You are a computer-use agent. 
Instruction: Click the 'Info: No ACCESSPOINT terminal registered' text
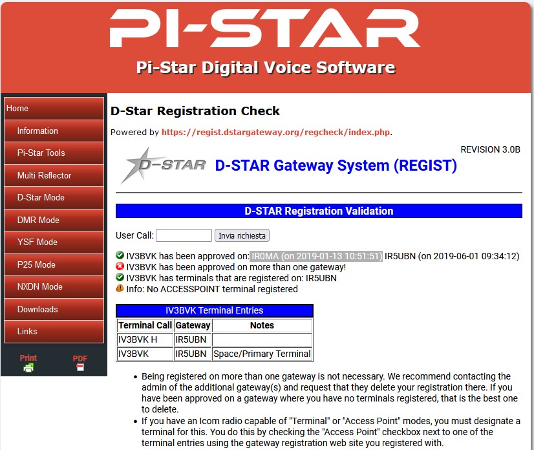212,289
